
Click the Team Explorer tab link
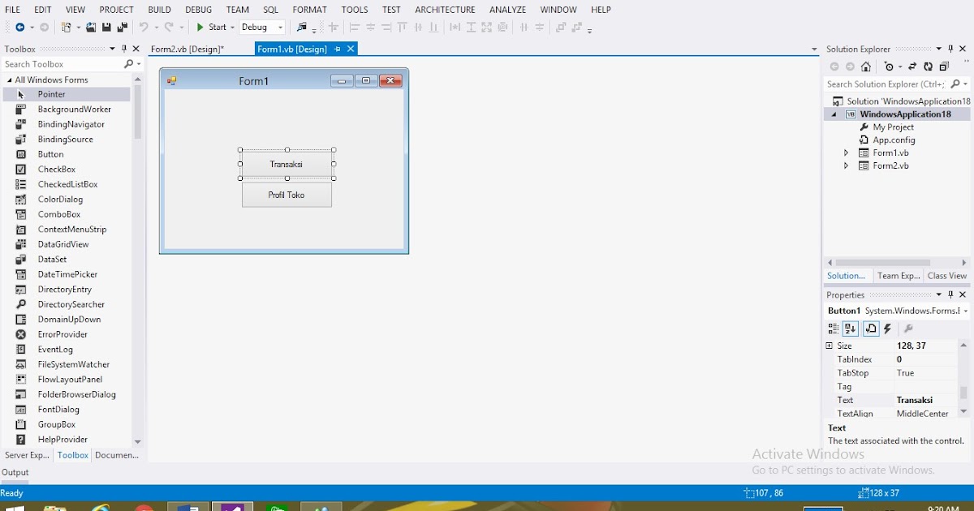[898, 275]
